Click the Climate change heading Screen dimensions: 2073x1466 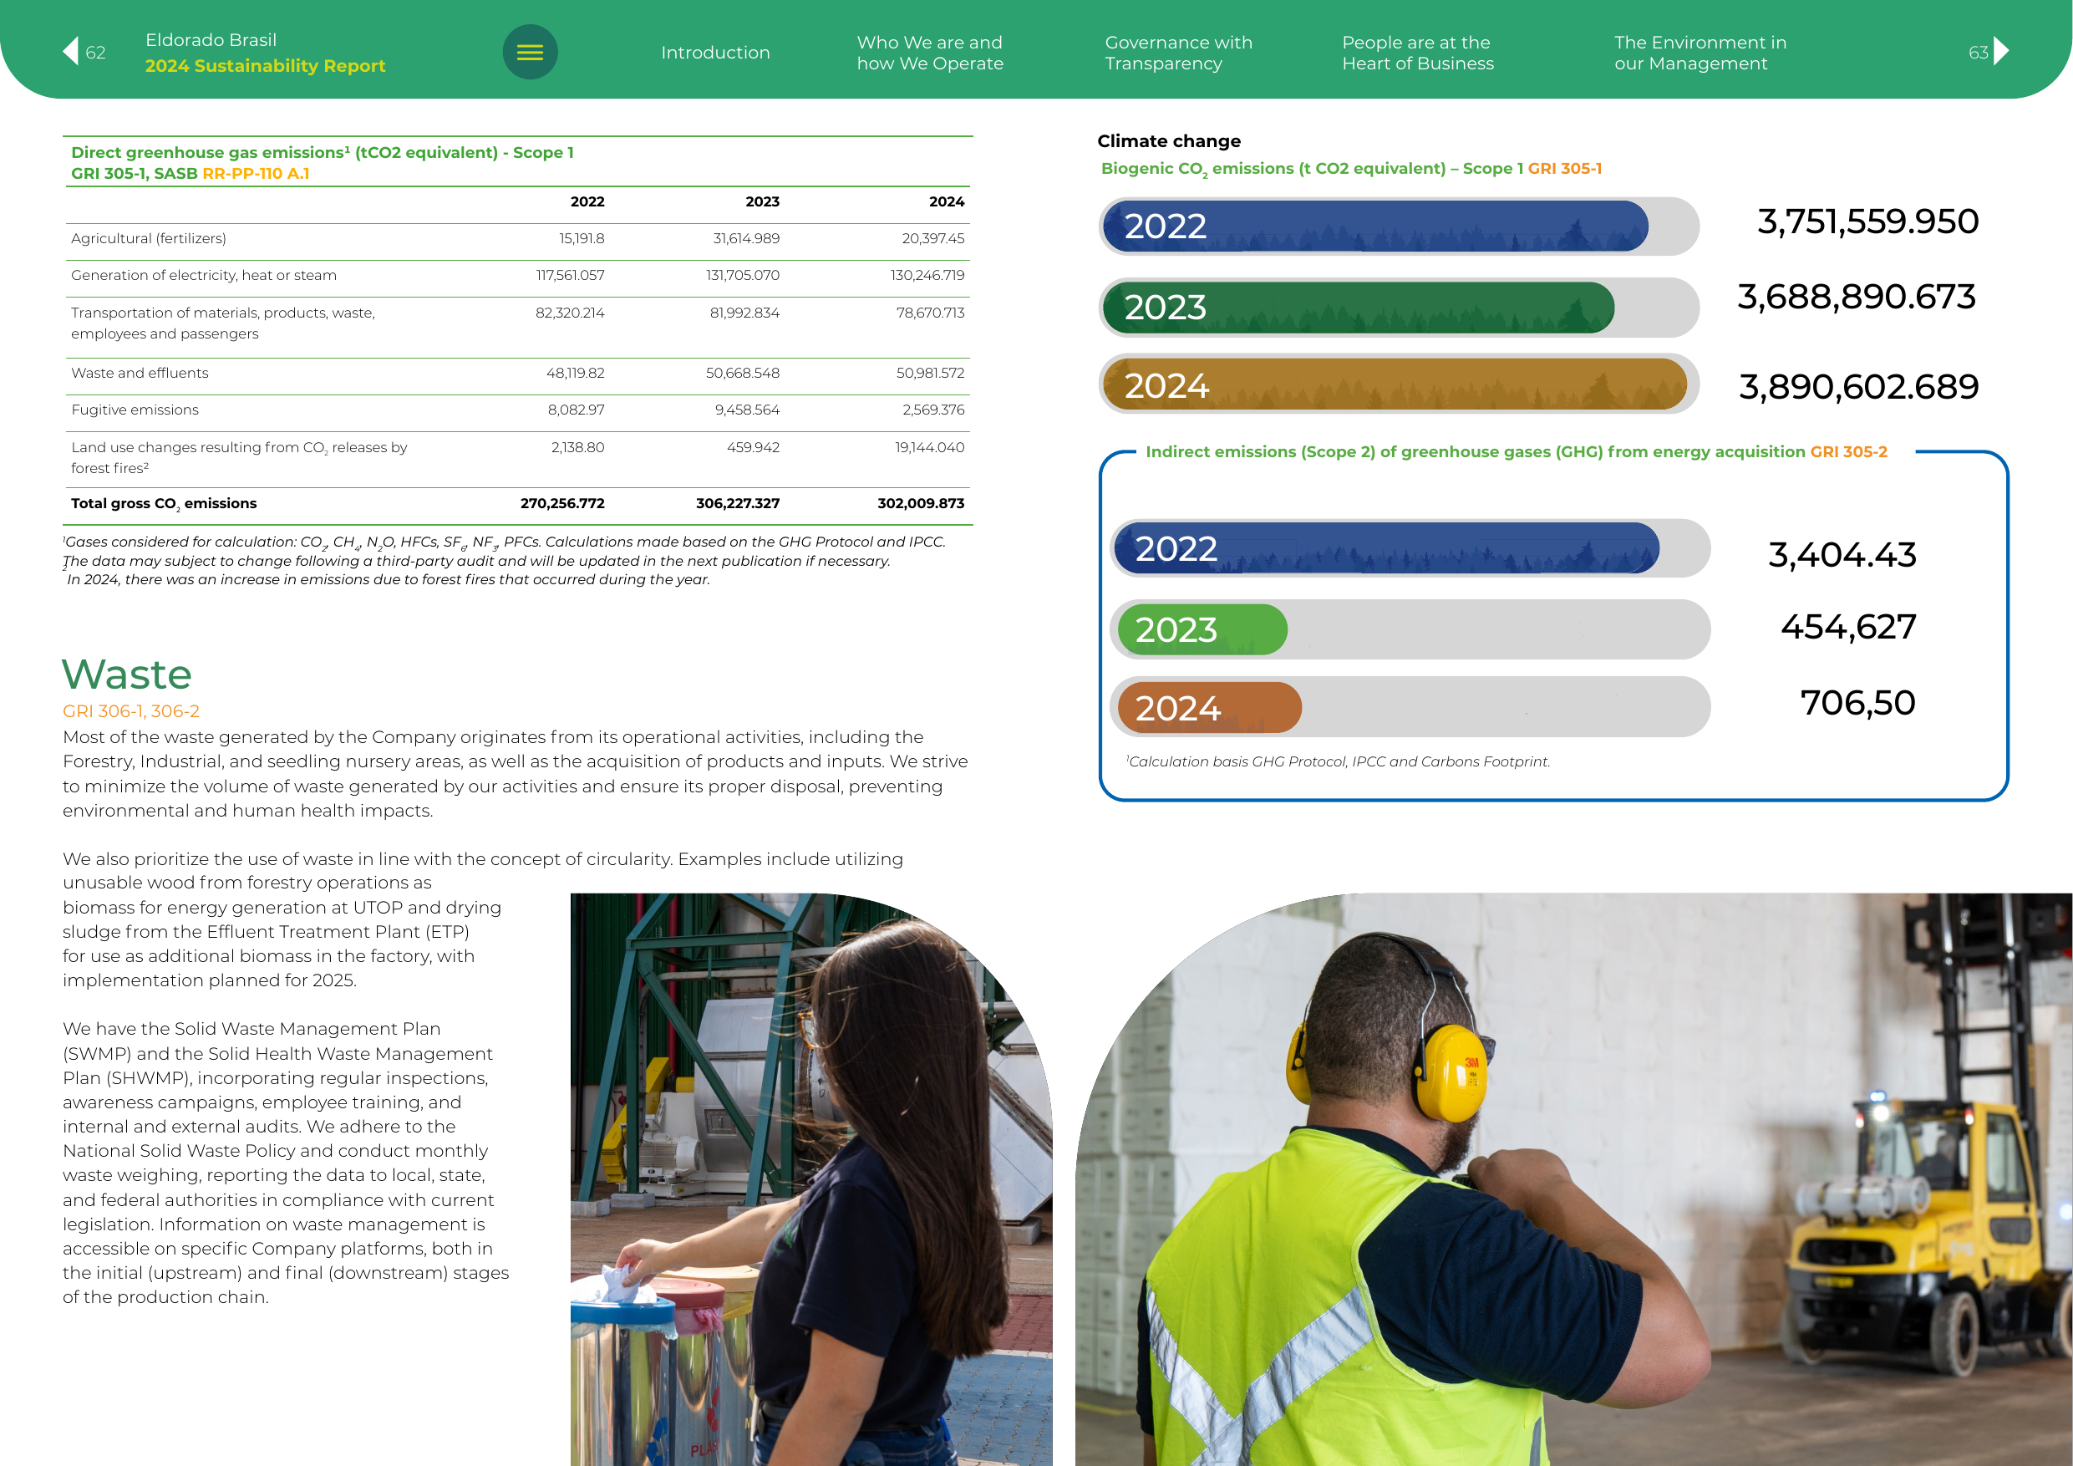point(1168,141)
